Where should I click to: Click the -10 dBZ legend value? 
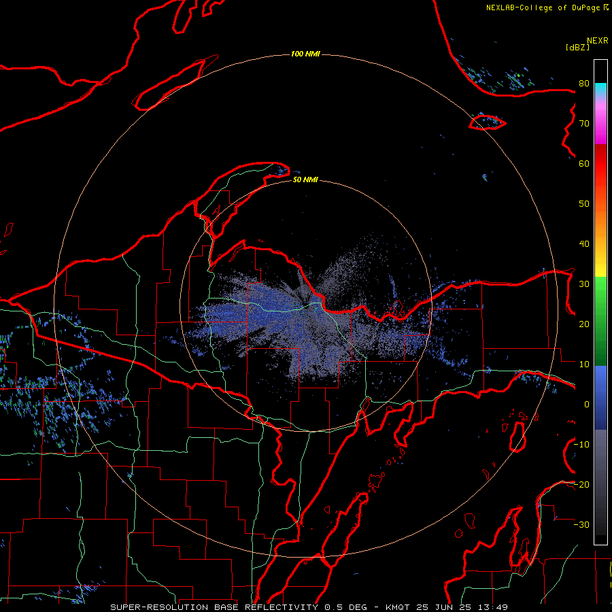pos(581,445)
